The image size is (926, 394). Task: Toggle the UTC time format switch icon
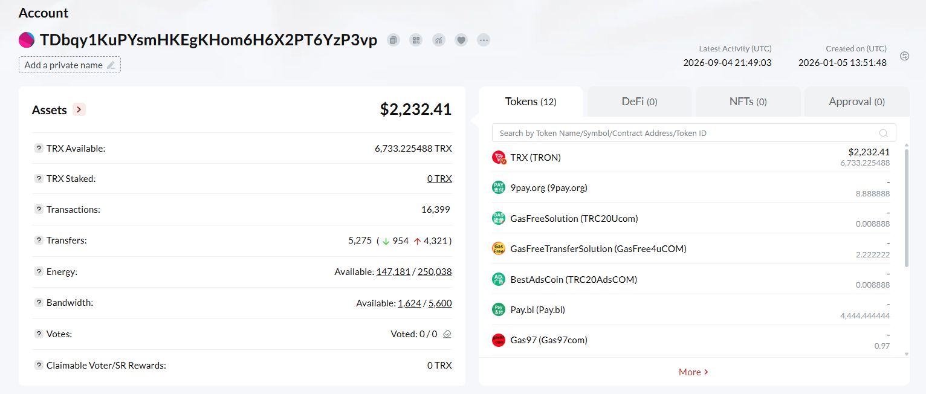905,56
